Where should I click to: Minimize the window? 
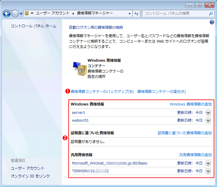click(190, 5)
